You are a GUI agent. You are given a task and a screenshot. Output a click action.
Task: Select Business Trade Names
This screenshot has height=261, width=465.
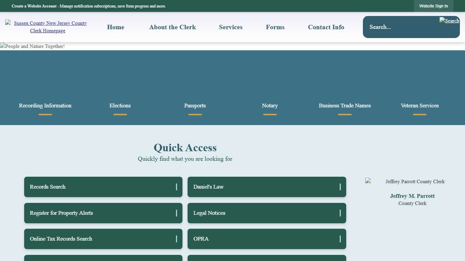point(344,106)
